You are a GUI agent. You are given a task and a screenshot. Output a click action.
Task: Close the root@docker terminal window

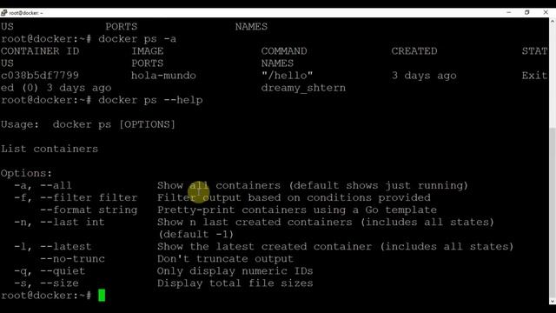(546, 12)
